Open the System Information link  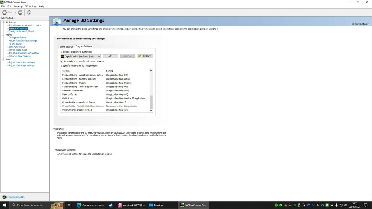tap(15, 197)
